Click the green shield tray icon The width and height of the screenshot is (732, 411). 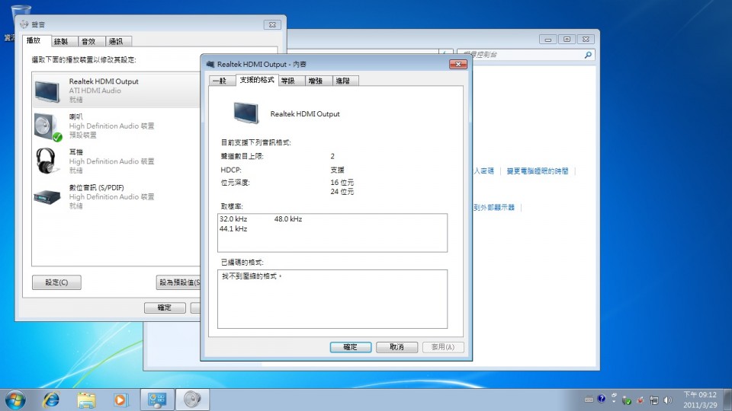pyautogui.click(x=627, y=400)
